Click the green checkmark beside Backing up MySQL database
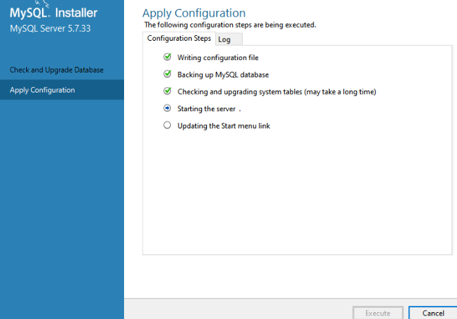Screen dimensions: 457x319 click(x=167, y=74)
